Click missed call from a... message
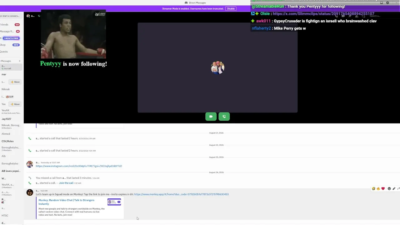 click(x=64, y=178)
